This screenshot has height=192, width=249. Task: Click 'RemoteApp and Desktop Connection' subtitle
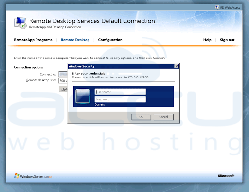pos(55,27)
